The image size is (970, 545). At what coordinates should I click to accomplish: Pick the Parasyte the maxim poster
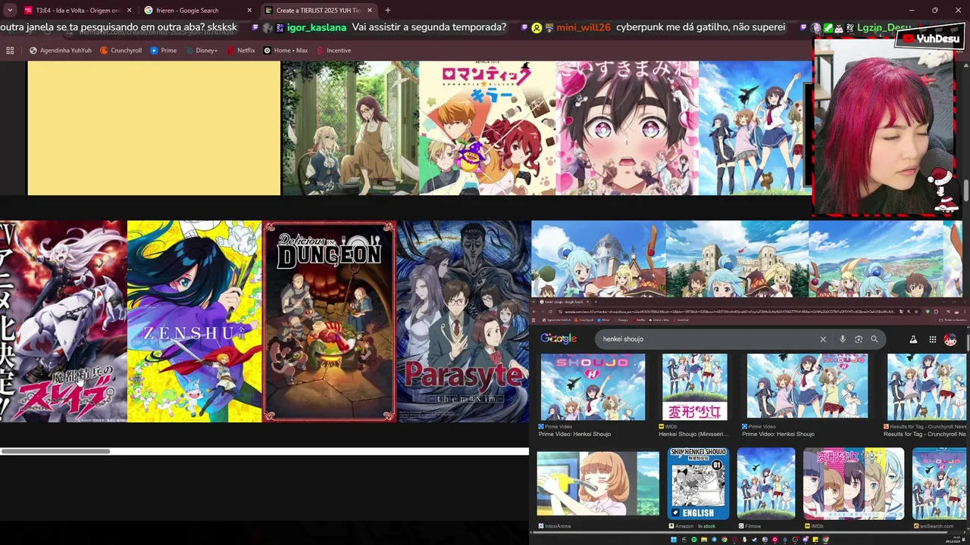point(463,321)
